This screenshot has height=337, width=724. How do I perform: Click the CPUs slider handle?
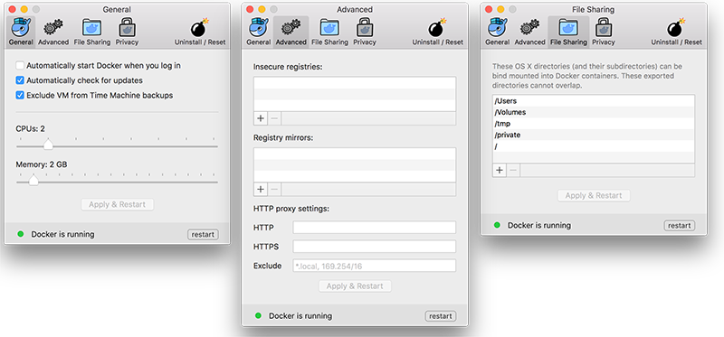[48, 145]
